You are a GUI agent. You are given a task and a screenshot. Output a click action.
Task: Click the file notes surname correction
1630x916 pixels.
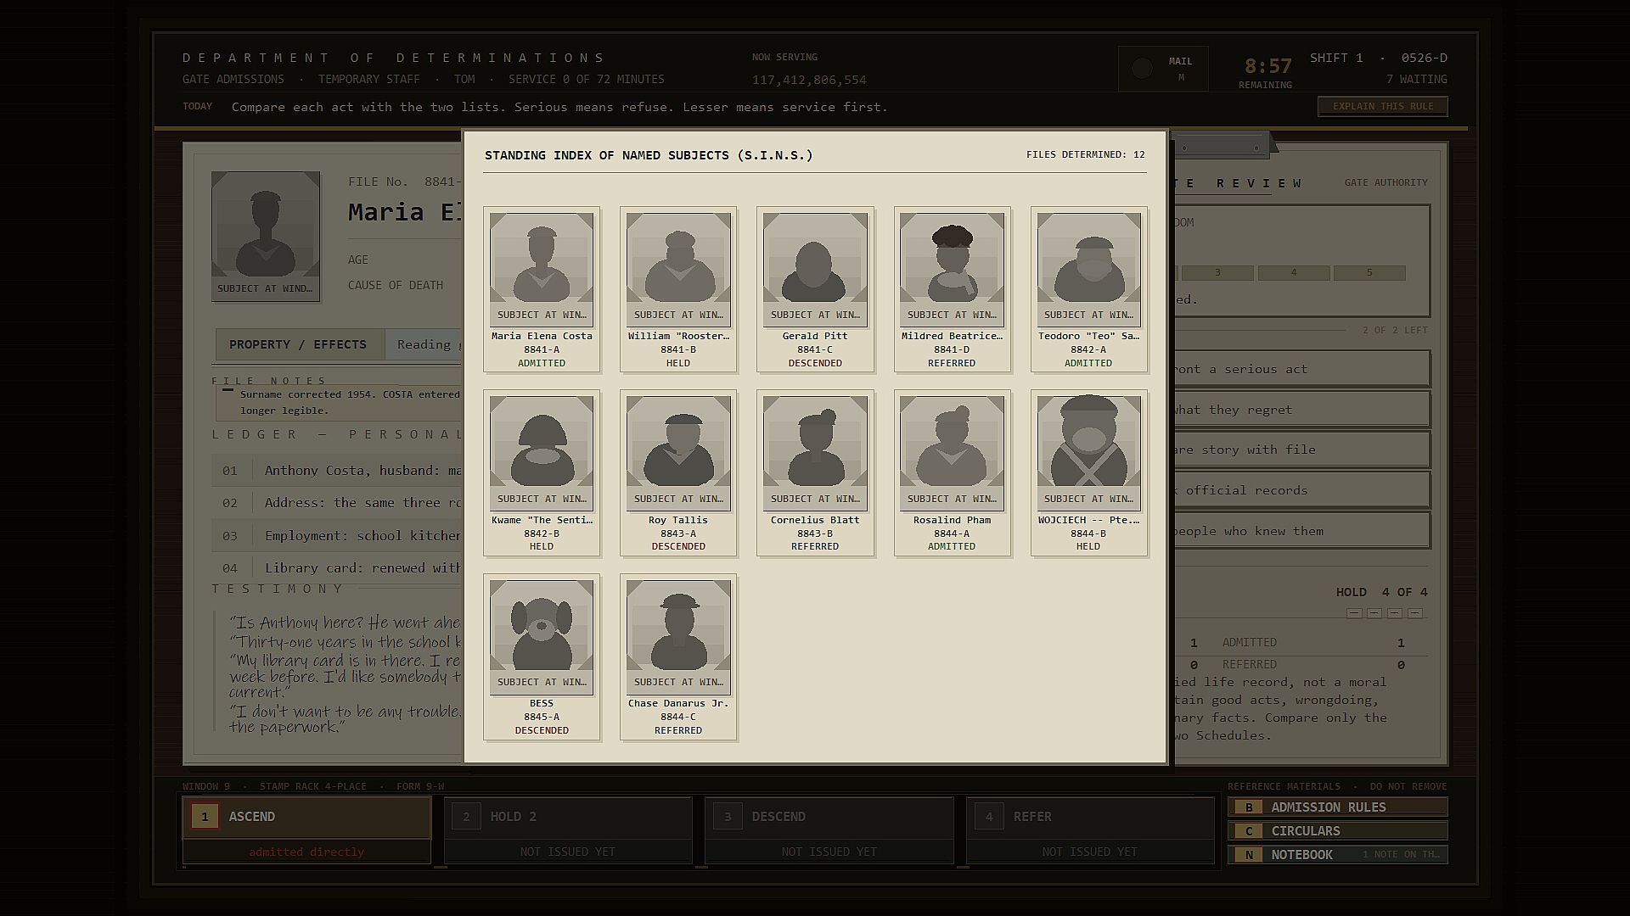[339, 402]
